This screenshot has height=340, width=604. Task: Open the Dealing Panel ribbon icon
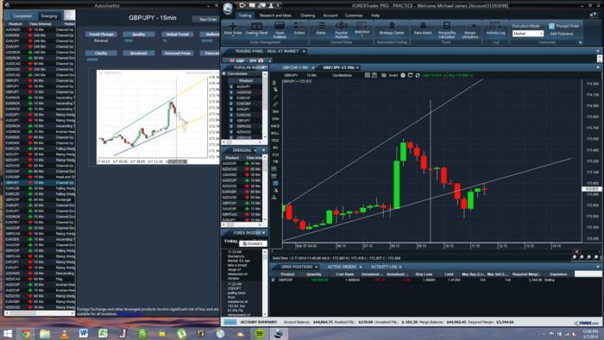(x=256, y=28)
